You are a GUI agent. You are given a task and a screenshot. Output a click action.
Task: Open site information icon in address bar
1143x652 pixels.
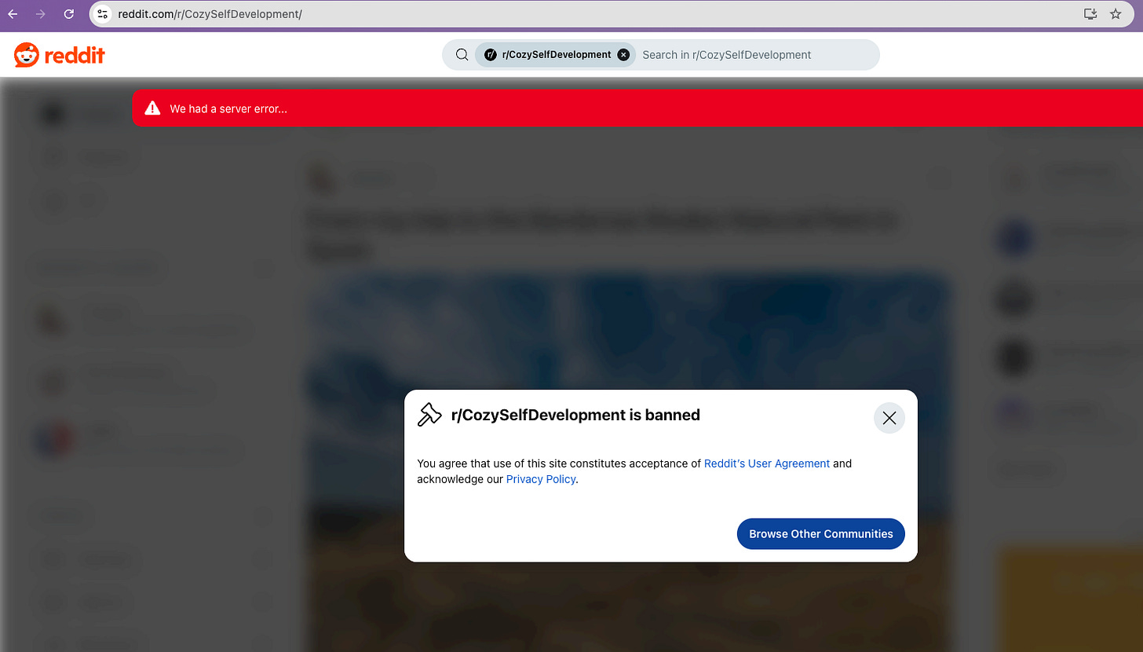click(102, 14)
